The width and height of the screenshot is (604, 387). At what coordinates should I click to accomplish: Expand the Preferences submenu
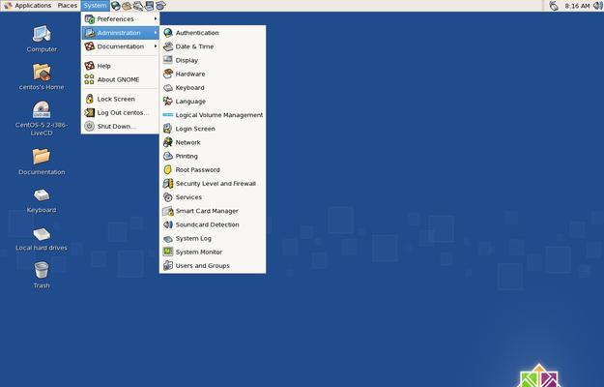tap(121, 19)
